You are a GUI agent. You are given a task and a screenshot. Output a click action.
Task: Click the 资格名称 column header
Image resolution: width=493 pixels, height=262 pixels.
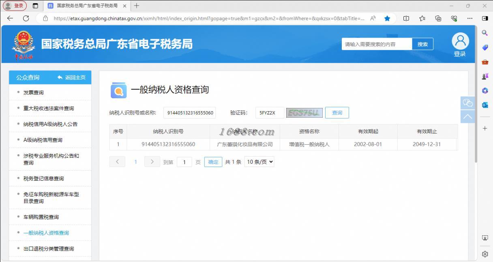pos(309,131)
